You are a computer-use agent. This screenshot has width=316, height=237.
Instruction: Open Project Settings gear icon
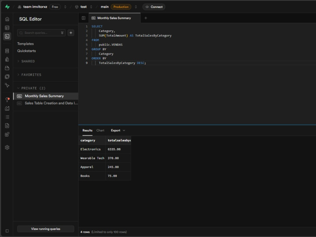7,147
